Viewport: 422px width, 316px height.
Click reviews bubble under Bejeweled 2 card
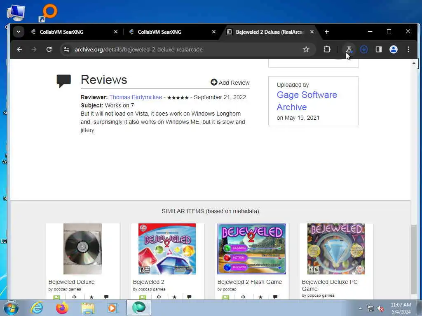(189, 297)
